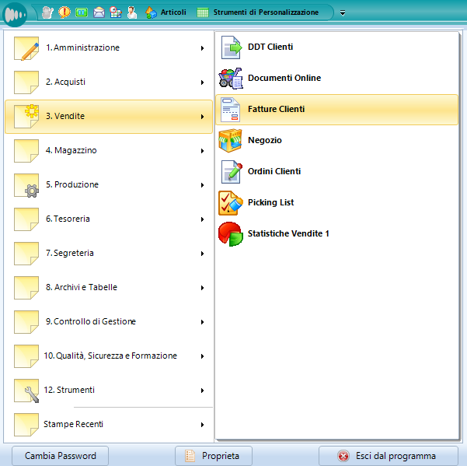Click the yellow exclamation warning toolbar icon
The width and height of the screenshot is (467, 466).
64,12
